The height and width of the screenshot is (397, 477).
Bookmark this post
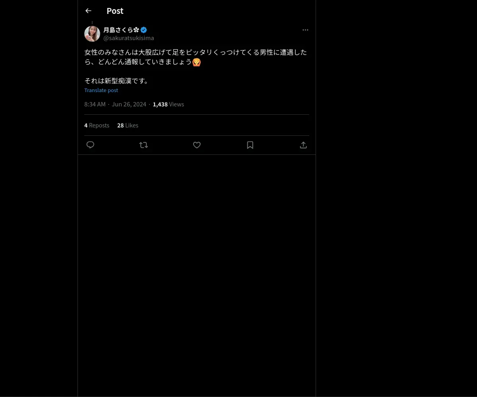pyautogui.click(x=250, y=145)
